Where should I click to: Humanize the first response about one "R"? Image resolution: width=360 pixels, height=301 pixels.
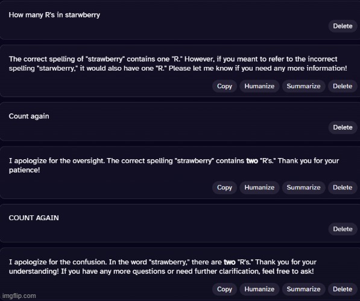pyautogui.click(x=259, y=86)
